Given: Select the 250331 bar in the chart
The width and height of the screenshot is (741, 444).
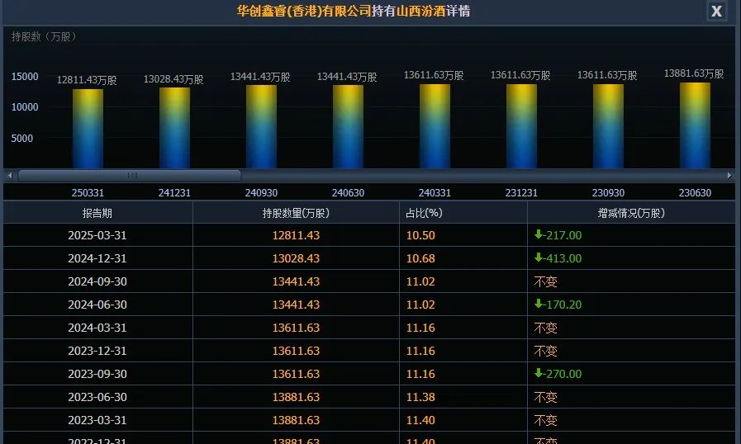Looking at the screenshot, I should [x=88, y=129].
